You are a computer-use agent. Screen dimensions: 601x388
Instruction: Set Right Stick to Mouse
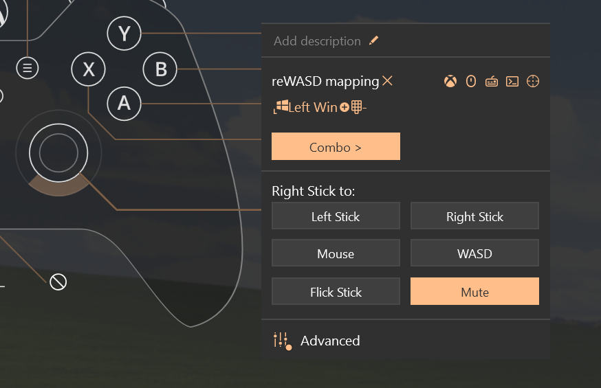336,254
